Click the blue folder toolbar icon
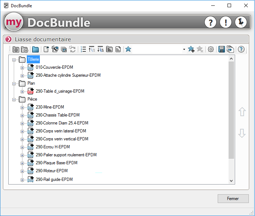 [35, 50]
